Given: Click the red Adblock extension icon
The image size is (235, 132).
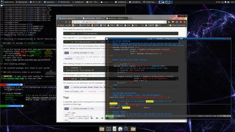Looking at the screenshot, I should (181, 22).
